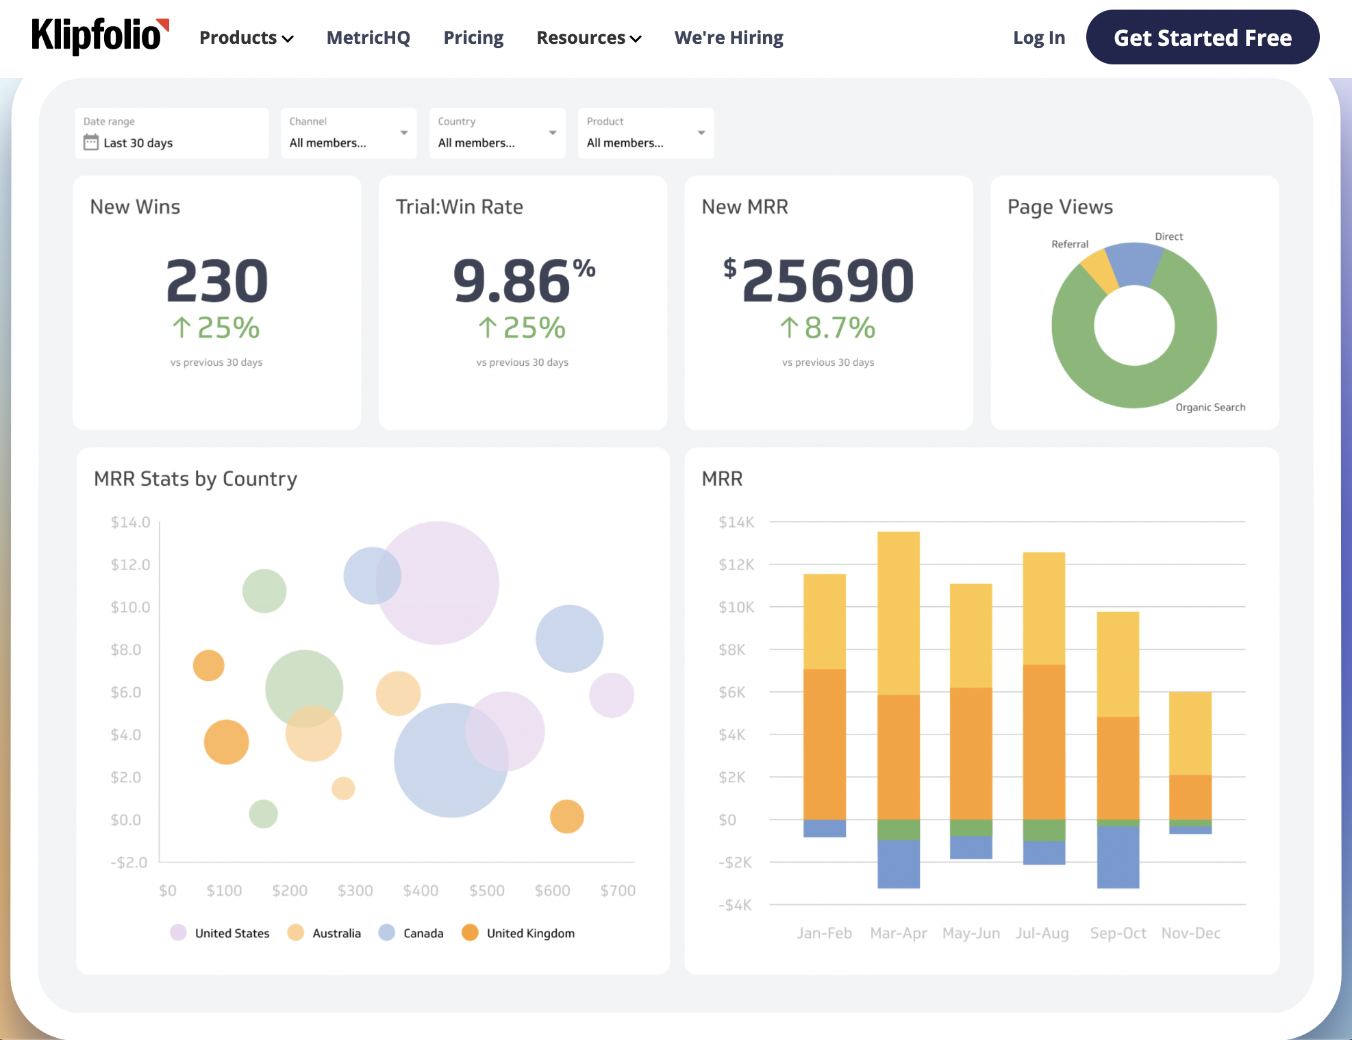This screenshot has width=1352, height=1040.
Task: Click the up arrow in Trial:Win Rate card
Action: 487,327
